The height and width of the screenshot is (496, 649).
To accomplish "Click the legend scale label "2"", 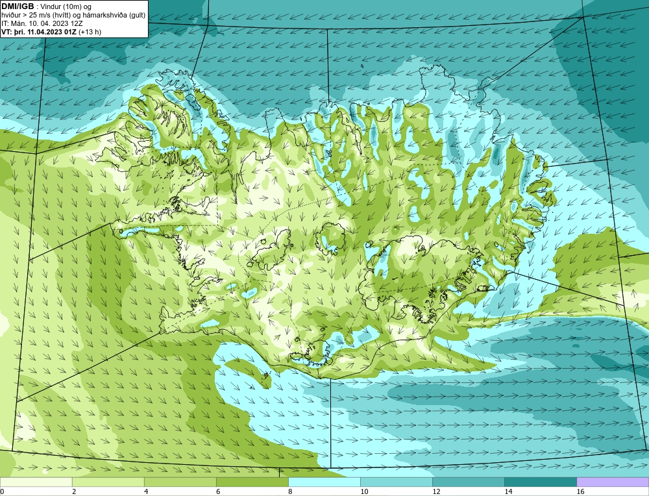I will pyautogui.click(x=74, y=491).
